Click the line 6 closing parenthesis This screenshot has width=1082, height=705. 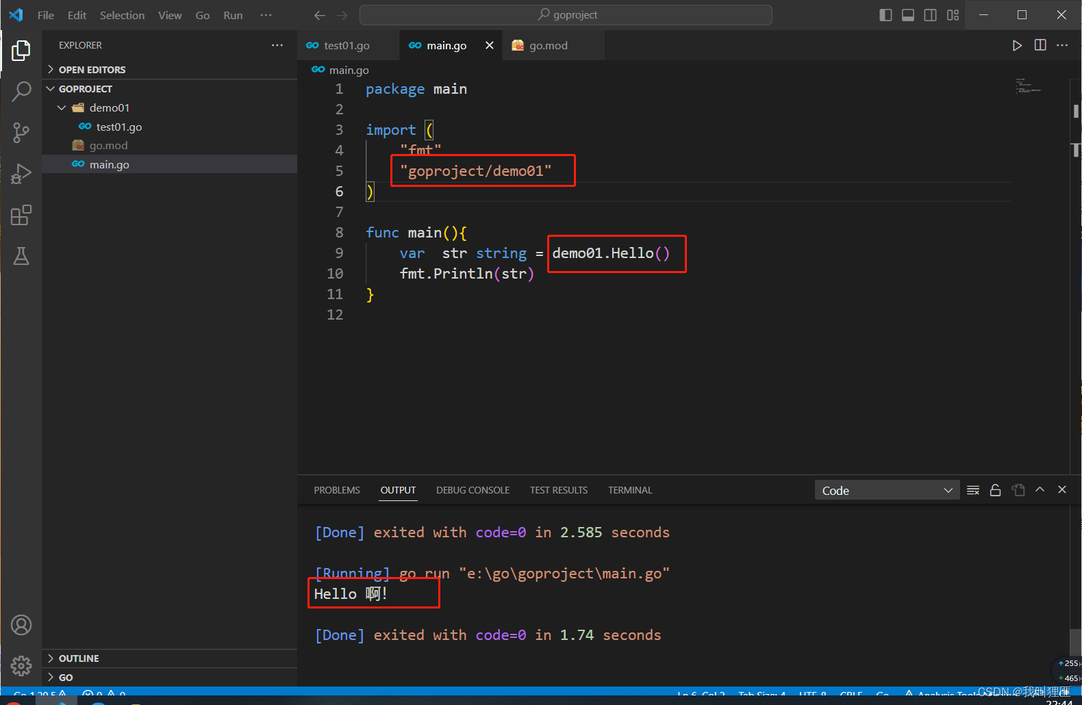point(370,192)
